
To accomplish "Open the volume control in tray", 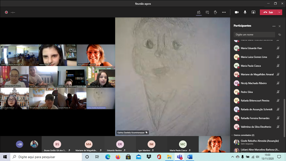I will point(258,157).
